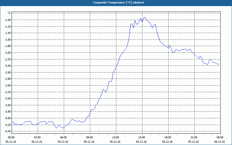
Task: Click the -3,00 y-axis label
Action: [x=8, y=85]
